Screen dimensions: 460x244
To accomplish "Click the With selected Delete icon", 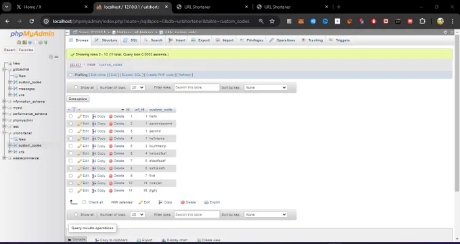I will [183, 202].
